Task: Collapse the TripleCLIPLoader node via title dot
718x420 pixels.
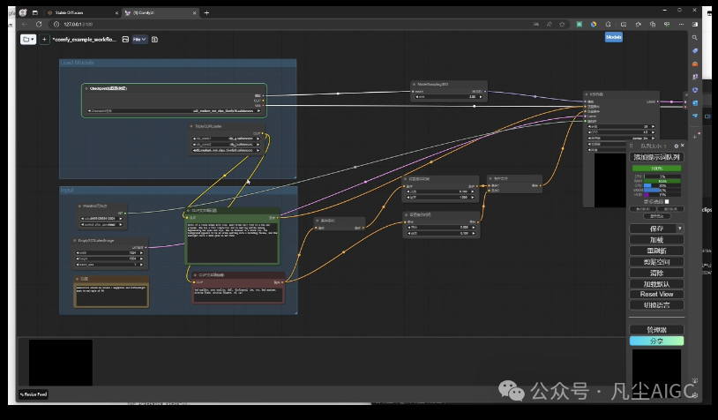Action: (191, 126)
